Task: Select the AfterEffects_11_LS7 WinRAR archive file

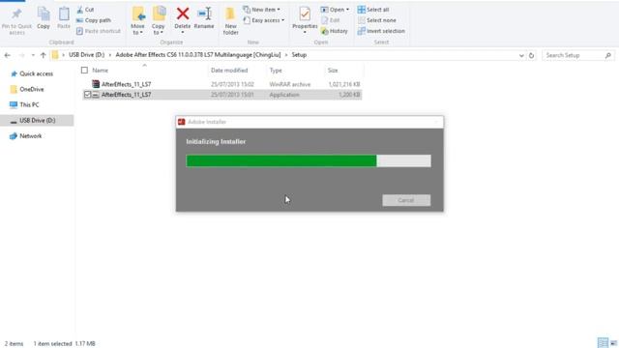Action: (x=222, y=84)
